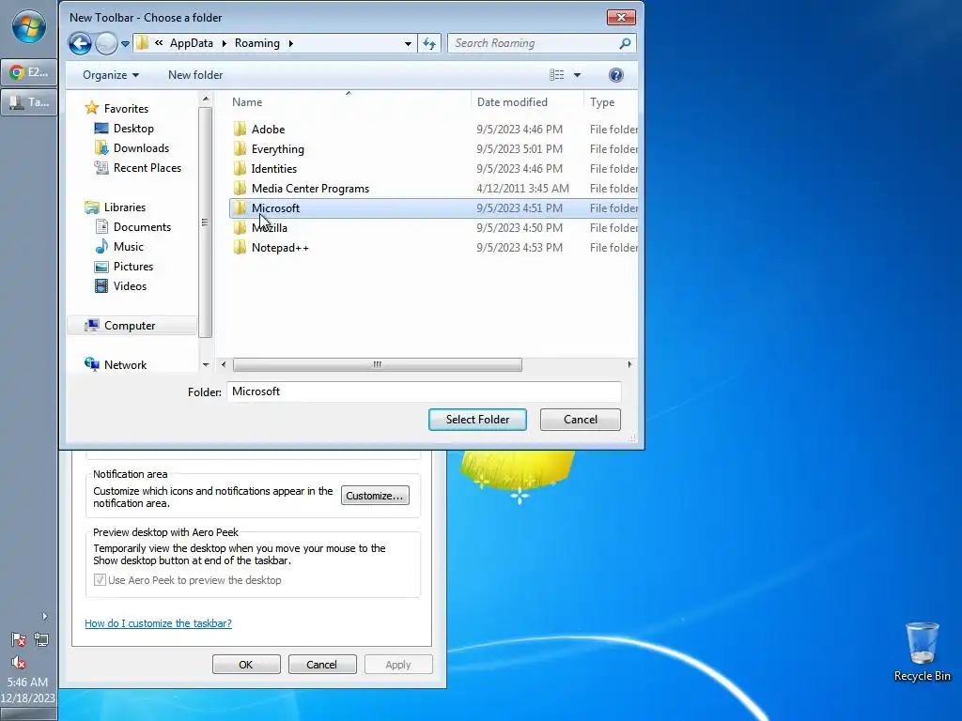Click the horizontal scrollbar right arrow
Viewport: 962px width, 721px height.
point(629,365)
